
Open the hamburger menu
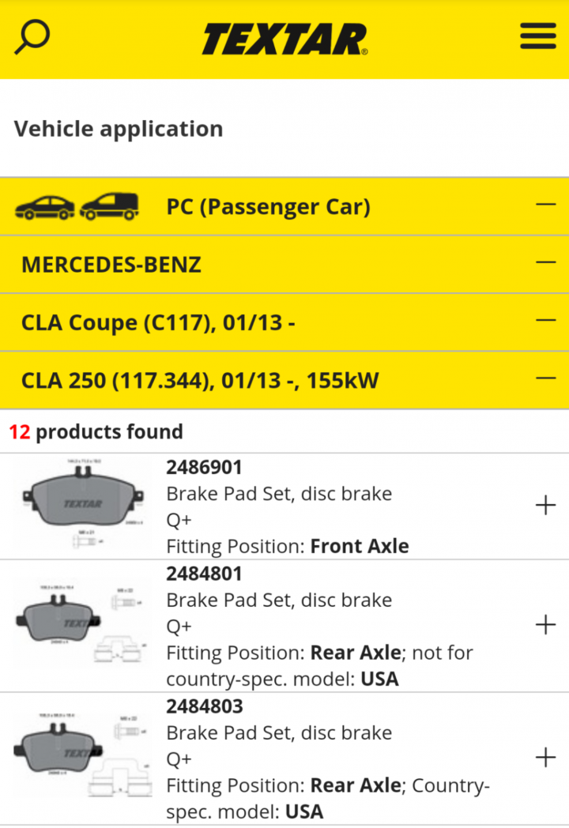pyautogui.click(x=538, y=36)
